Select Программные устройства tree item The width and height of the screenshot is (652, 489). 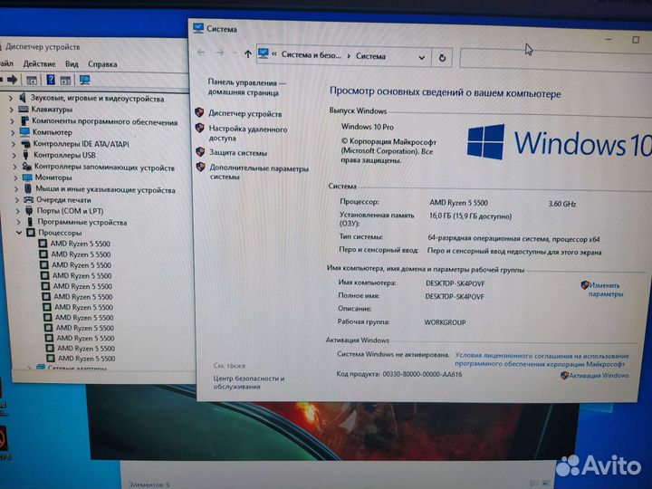click(x=81, y=222)
